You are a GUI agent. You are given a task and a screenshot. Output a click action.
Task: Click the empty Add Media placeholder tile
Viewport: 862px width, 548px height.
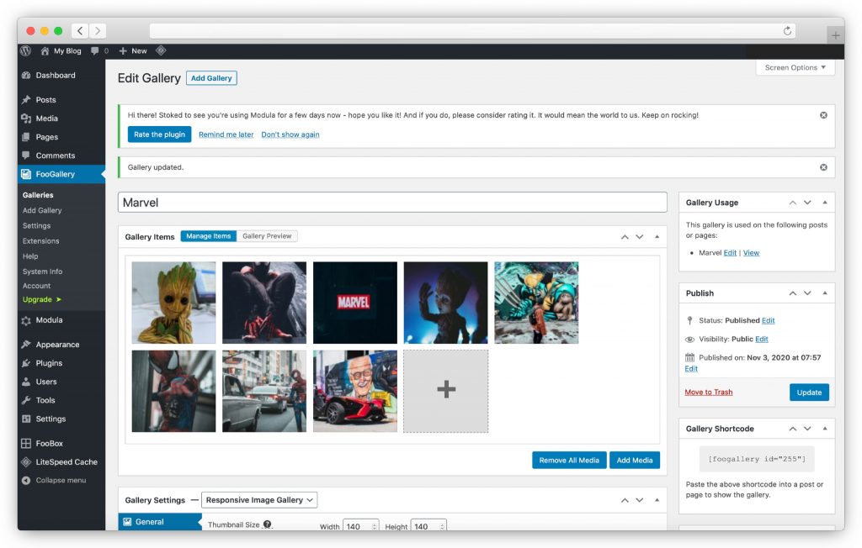click(x=445, y=390)
